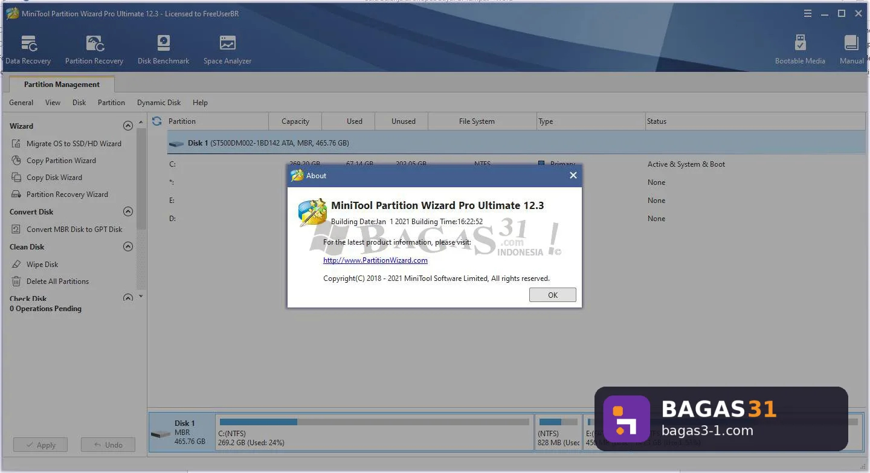Image resolution: width=870 pixels, height=473 pixels.
Task: Open the Help menu
Action: pos(200,103)
